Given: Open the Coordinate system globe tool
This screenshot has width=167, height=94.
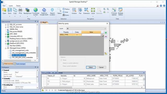Looking at the screenshot, I should (x=35, y=10).
